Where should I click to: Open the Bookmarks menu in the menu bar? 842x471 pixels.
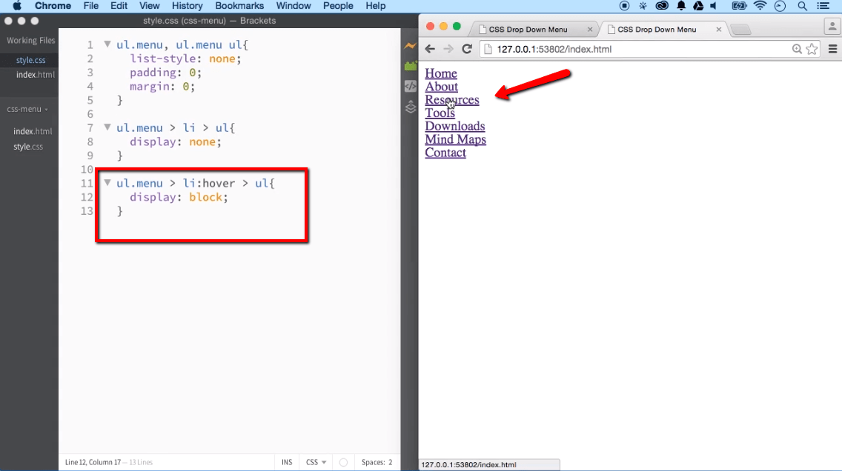pos(239,6)
